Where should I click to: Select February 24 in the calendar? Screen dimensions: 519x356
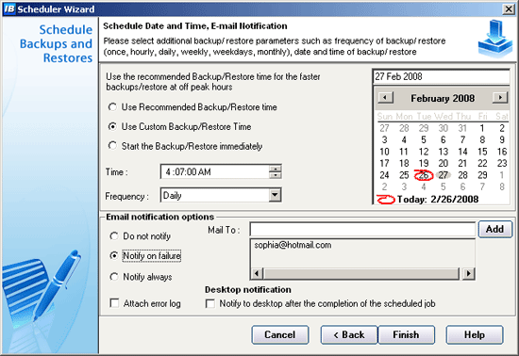pyautogui.click(x=384, y=175)
